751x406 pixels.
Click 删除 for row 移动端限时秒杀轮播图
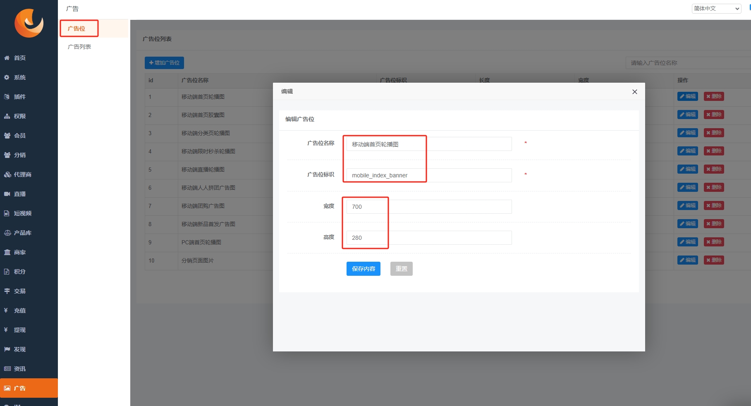[x=714, y=151]
